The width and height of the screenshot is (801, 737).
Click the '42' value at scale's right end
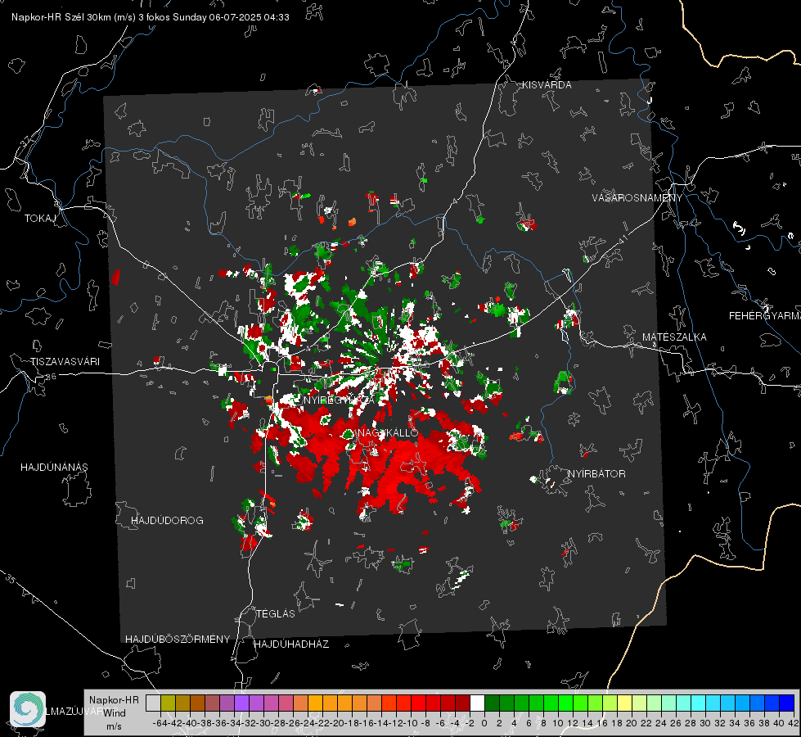point(794,723)
